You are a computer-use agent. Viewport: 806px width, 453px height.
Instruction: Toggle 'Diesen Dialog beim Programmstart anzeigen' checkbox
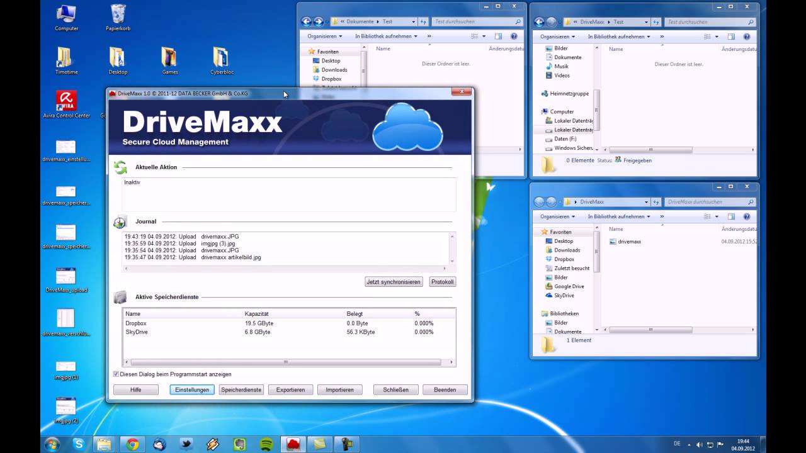click(x=116, y=374)
